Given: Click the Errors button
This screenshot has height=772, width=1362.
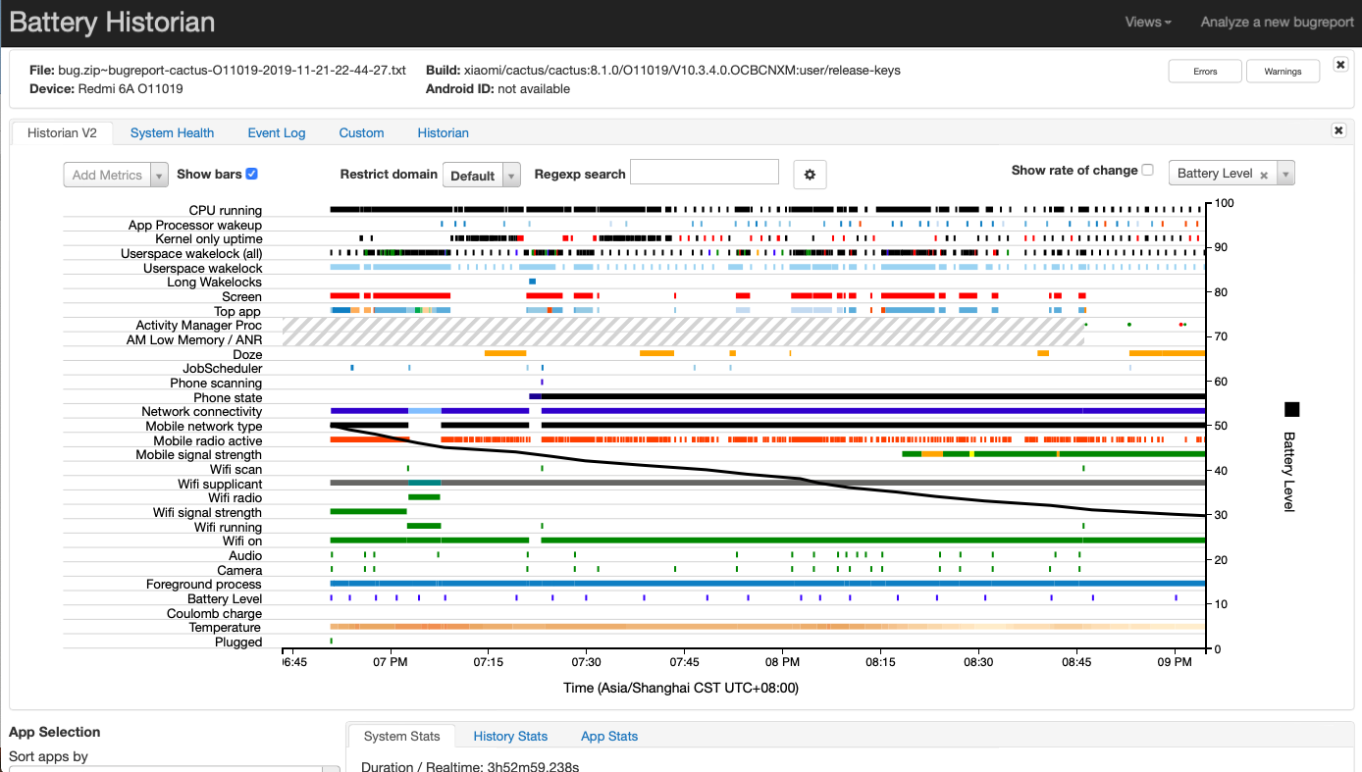Looking at the screenshot, I should 1205,72.
